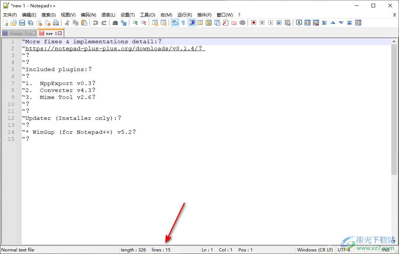Create a new document with the New icon
This screenshot has width=399, height=254.
[x=6, y=23]
